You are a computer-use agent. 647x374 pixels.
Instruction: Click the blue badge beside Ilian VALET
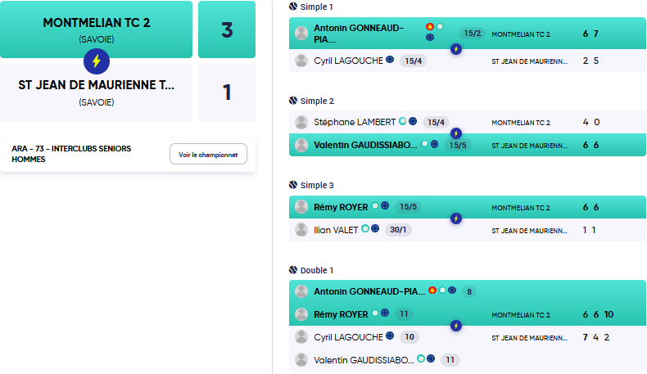pyautogui.click(x=375, y=228)
